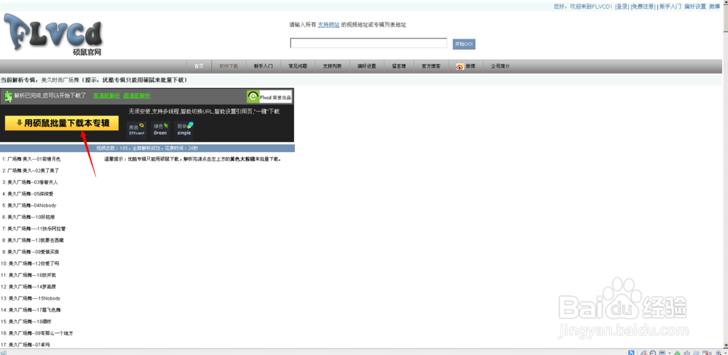
Task: Select list row 2: 广场舞-美久--02美了美了
Action: tap(30, 171)
